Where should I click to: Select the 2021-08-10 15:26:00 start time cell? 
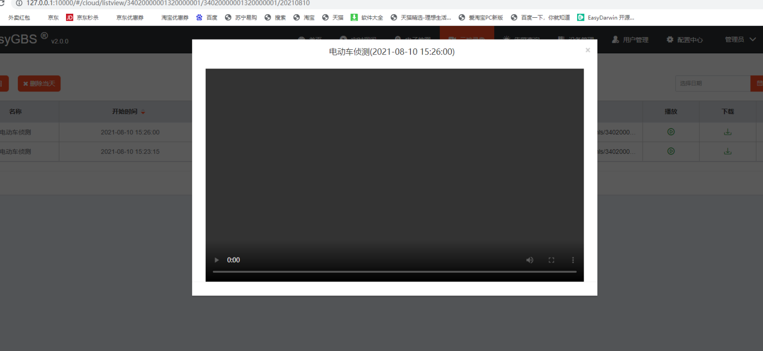tap(130, 132)
